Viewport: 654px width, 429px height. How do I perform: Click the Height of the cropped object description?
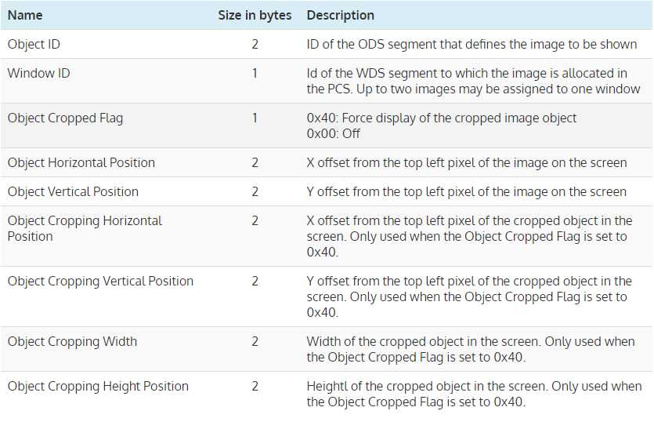[x=473, y=394]
